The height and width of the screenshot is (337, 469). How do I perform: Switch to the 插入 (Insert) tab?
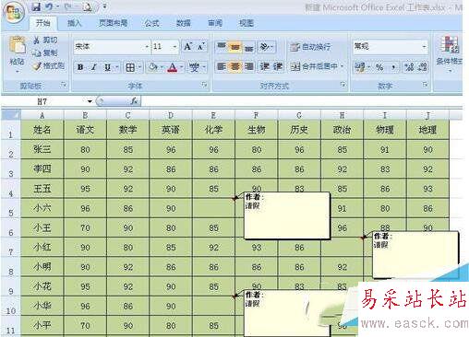click(74, 23)
